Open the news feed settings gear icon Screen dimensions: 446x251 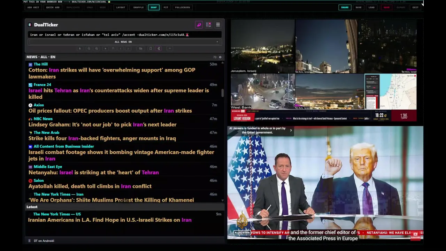click(x=220, y=57)
